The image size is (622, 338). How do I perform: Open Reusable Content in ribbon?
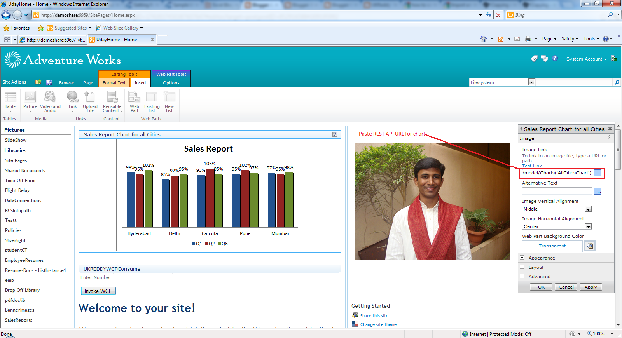[112, 101]
